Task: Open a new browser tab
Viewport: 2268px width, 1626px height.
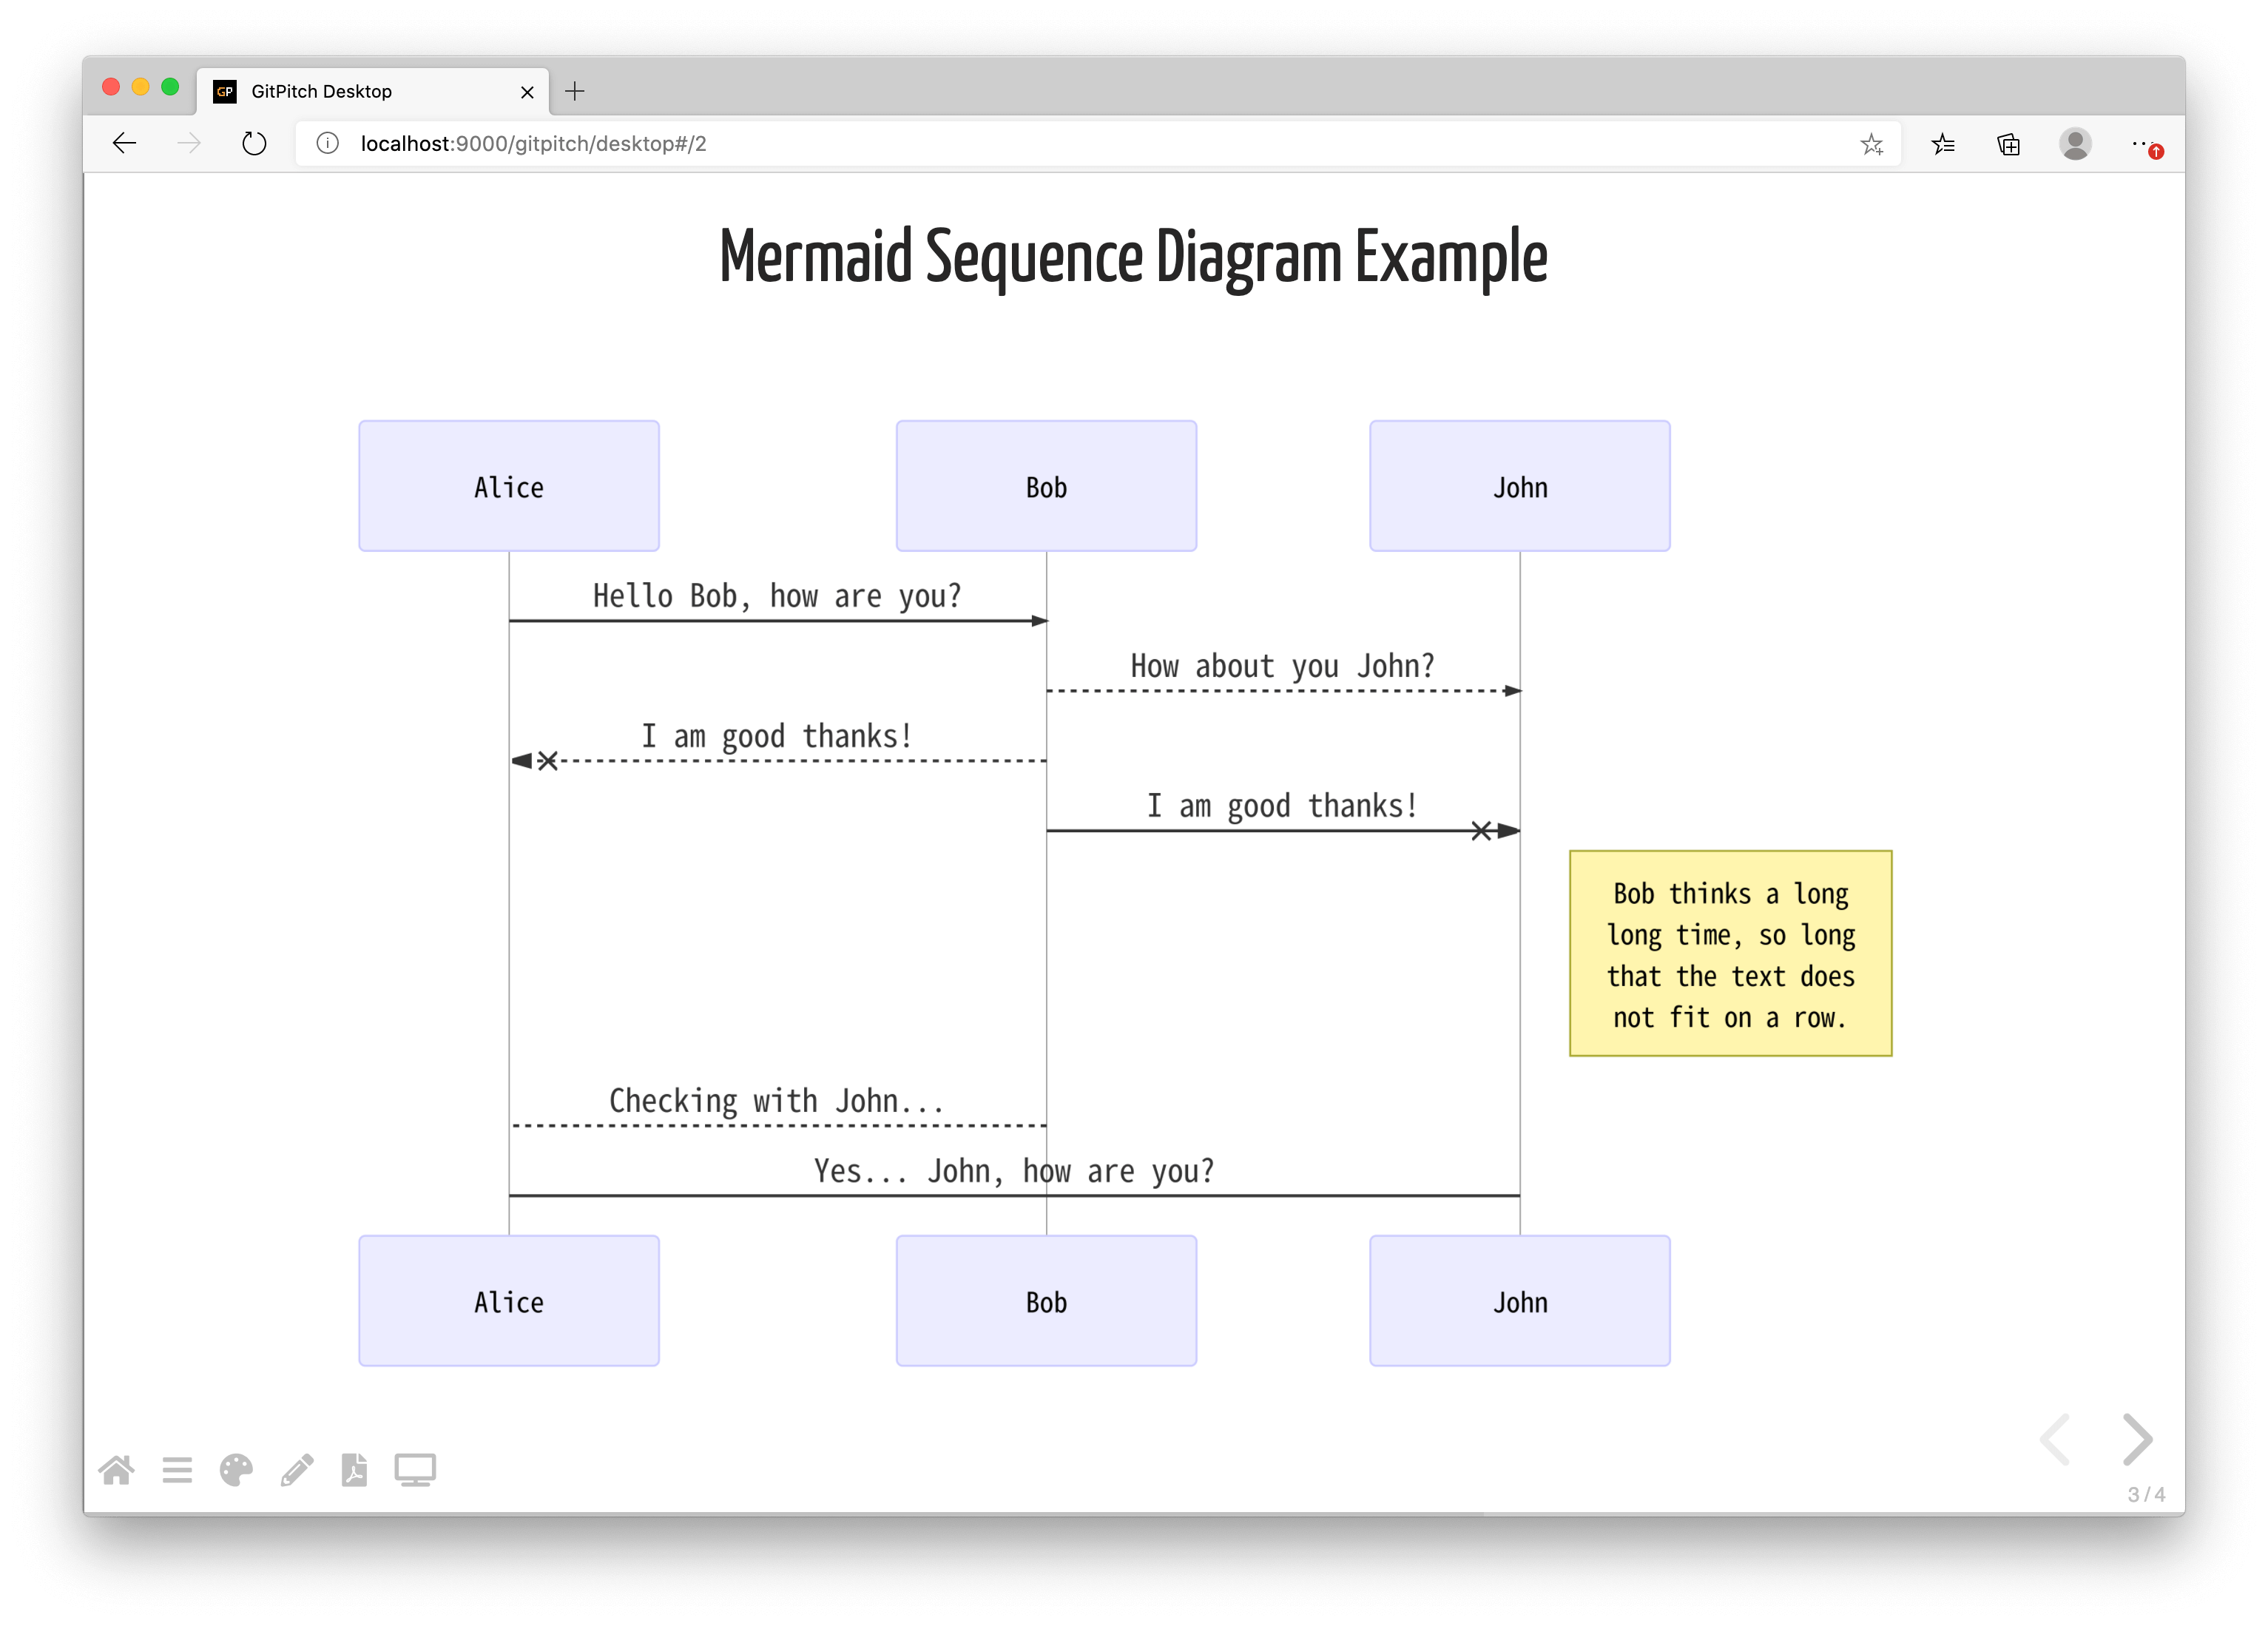Action: tap(575, 92)
